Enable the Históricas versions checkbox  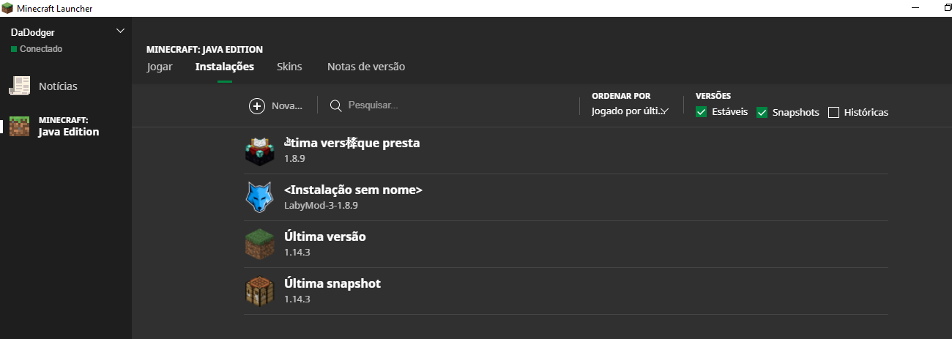point(833,112)
